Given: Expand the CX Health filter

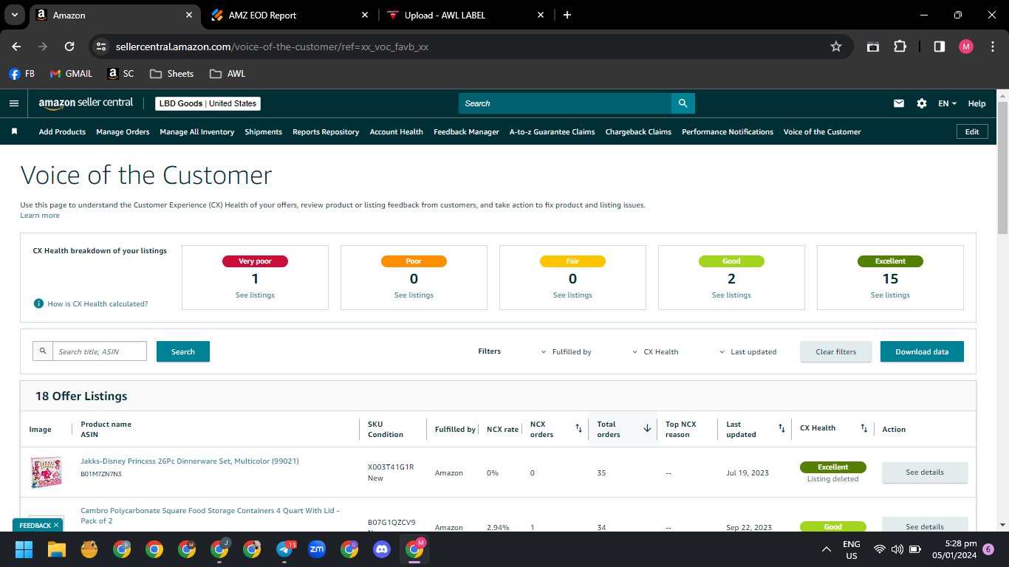Looking at the screenshot, I should click(655, 352).
